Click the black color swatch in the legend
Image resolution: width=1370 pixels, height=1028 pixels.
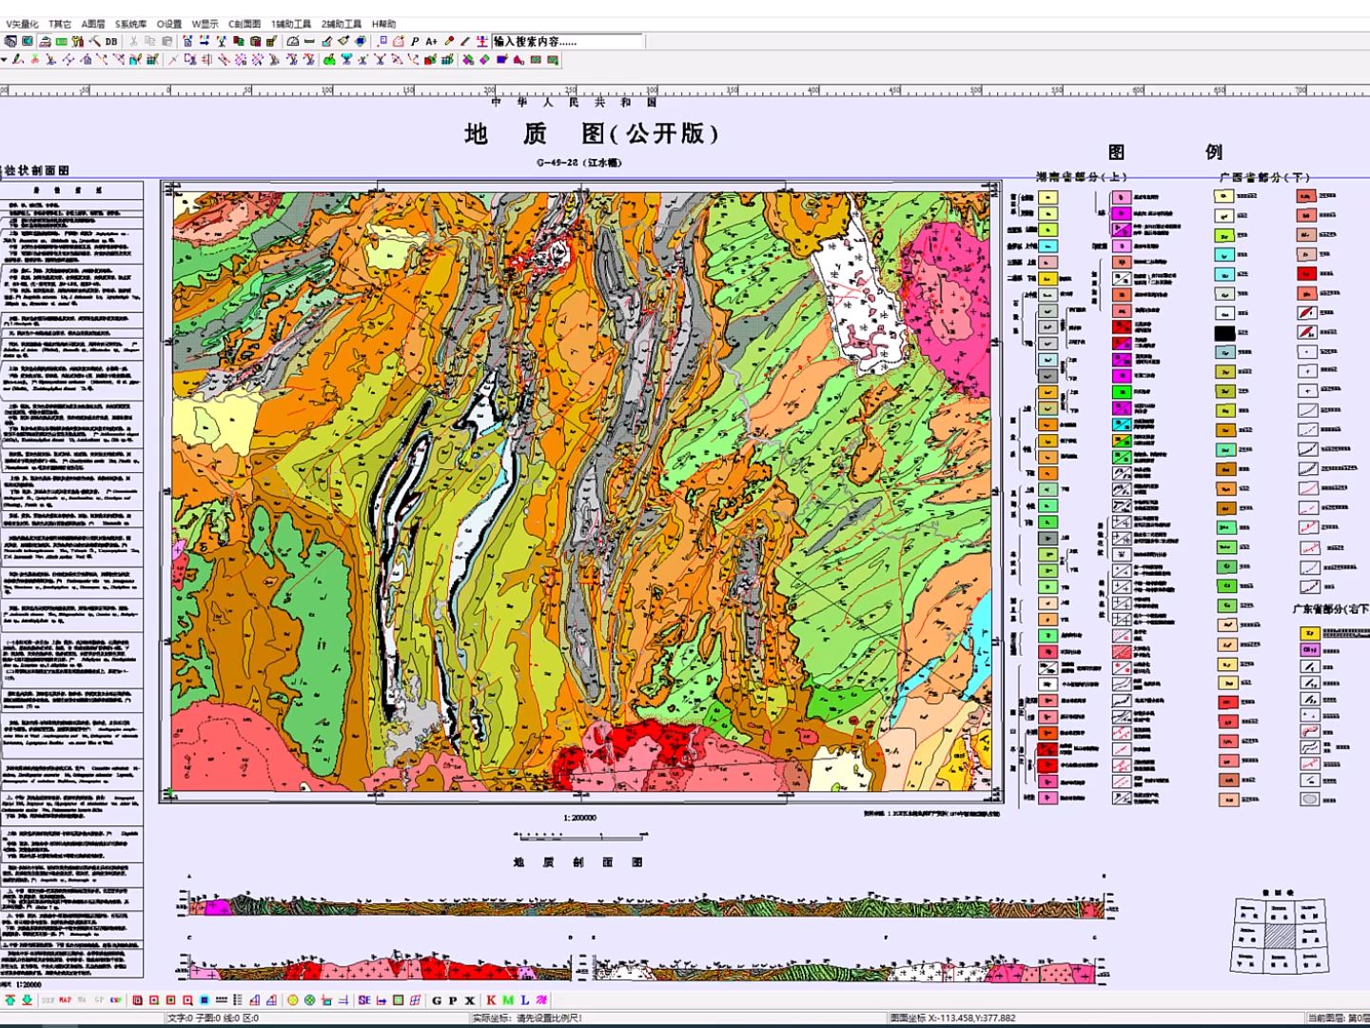[x=1224, y=333]
